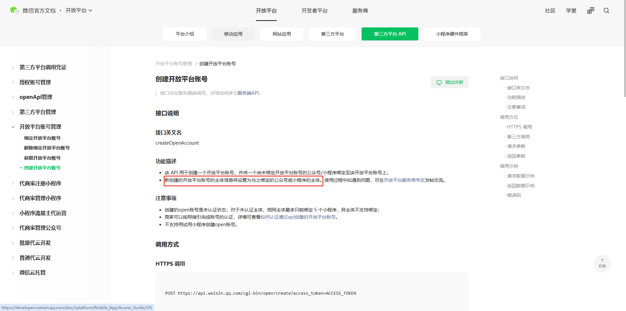Select the 小程序硬件框架 tab
Image resolution: width=626 pixels, height=311 pixels.
(452, 34)
